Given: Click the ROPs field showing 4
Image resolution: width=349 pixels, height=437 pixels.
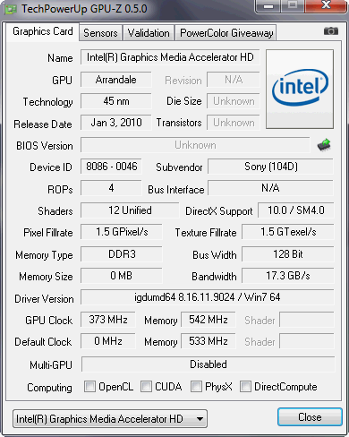Looking at the screenshot, I should click(x=111, y=188).
